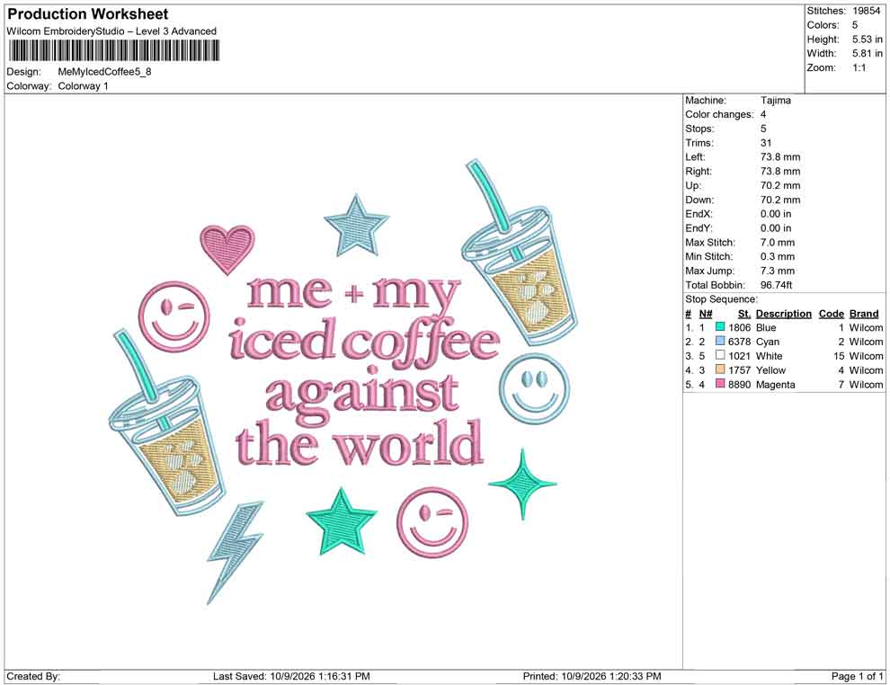Click the 'Brand' column header
This screenshot has width=890, height=685.
863,313
